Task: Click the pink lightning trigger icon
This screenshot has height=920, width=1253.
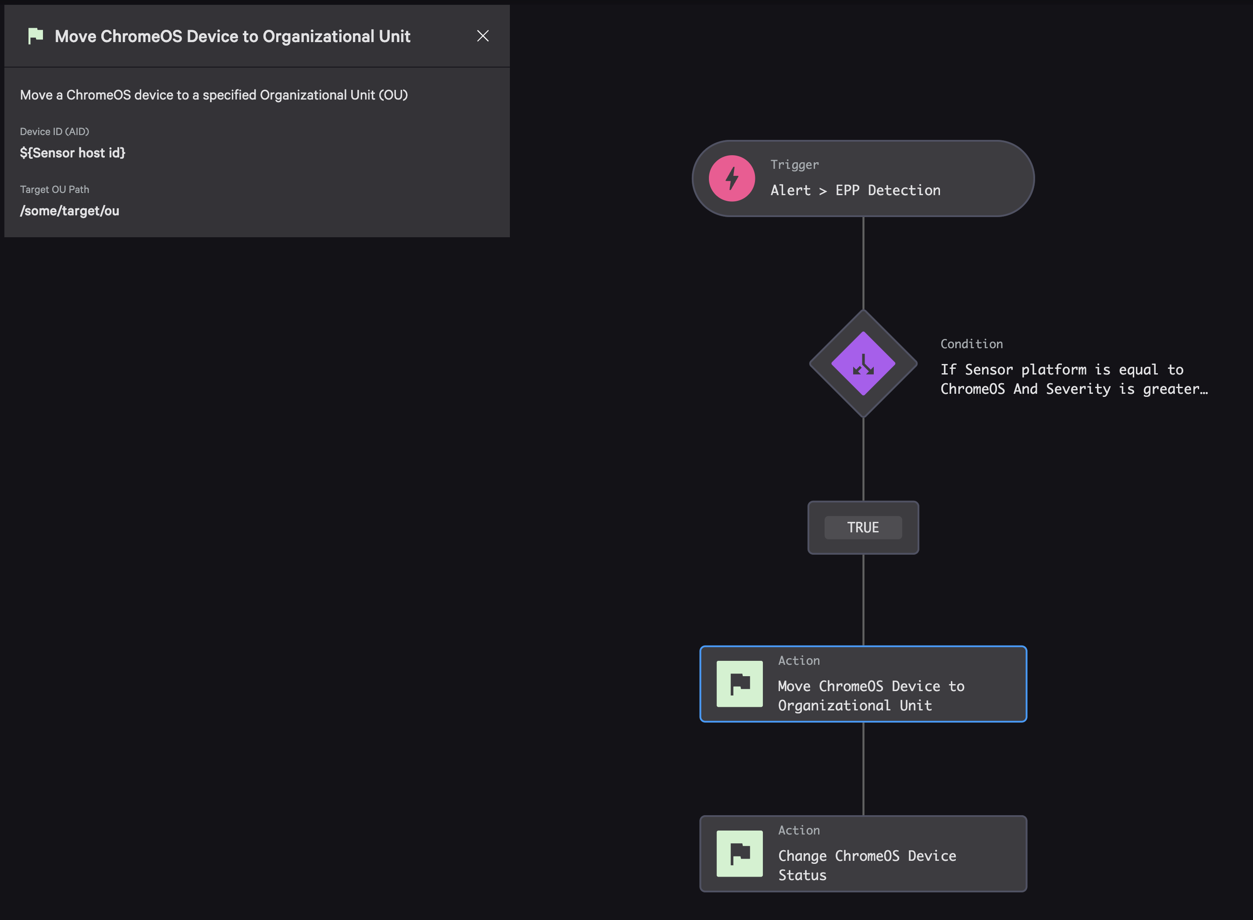Action: (x=731, y=178)
